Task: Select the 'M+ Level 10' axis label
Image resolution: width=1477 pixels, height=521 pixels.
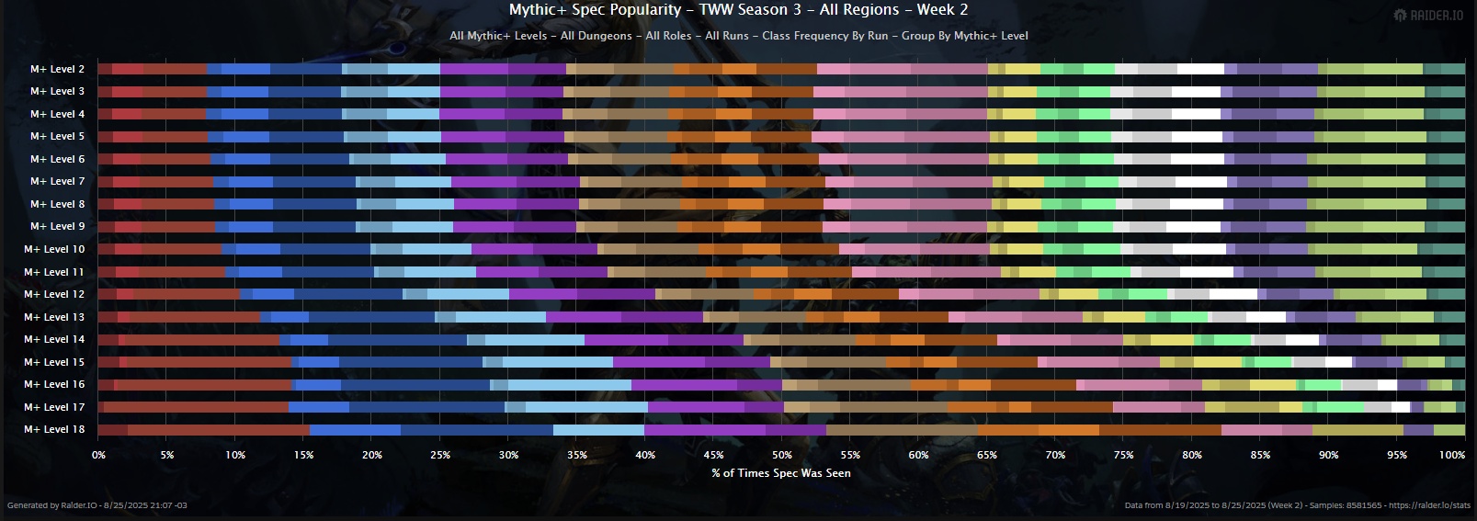Action: pos(54,249)
